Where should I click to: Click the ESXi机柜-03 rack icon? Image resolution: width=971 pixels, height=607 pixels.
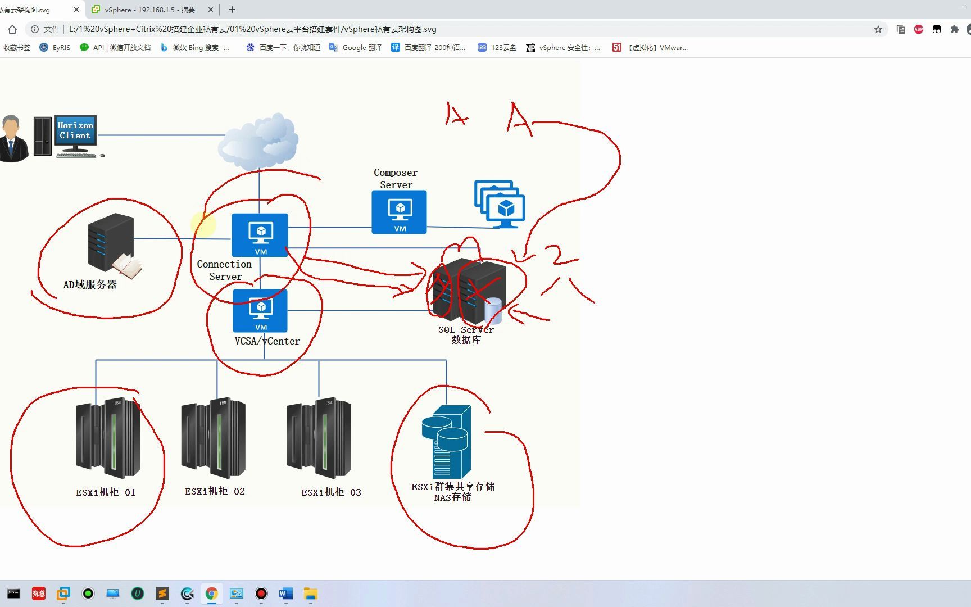(x=319, y=438)
